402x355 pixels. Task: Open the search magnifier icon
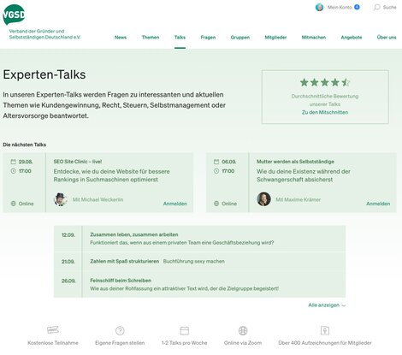click(x=376, y=7)
